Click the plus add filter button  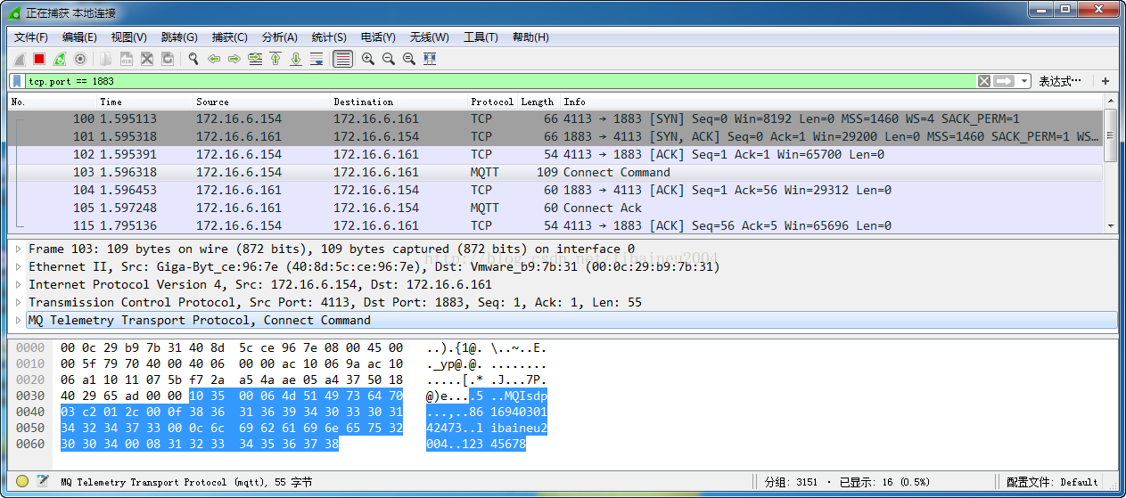(x=1105, y=81)
